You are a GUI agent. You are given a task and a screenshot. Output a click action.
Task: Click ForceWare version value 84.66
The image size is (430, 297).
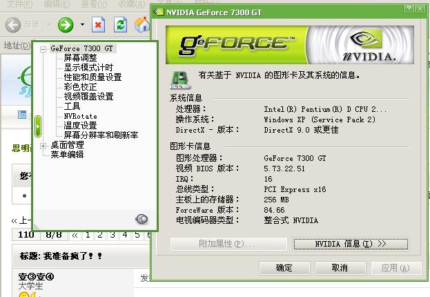click(x=274, y=210)
